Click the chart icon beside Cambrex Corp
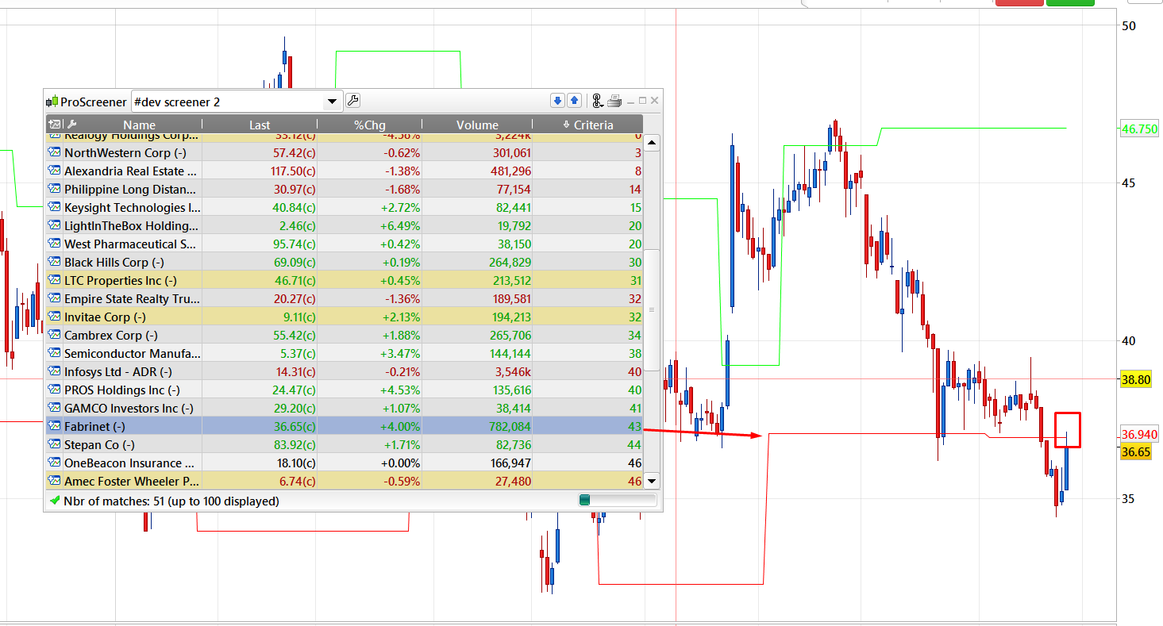 pyautogui.click(x=55, y=336)
